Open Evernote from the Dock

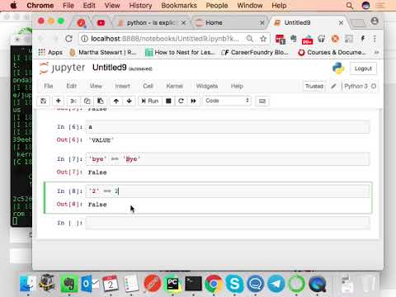(68, 283)
